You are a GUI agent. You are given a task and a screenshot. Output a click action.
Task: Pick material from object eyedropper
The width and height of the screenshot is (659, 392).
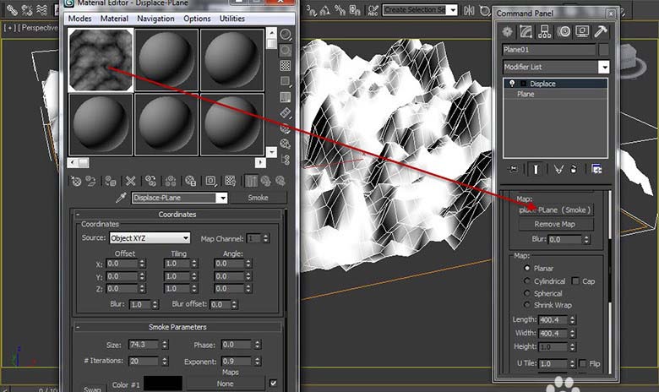pyautogui.click(x=121, y=198)
